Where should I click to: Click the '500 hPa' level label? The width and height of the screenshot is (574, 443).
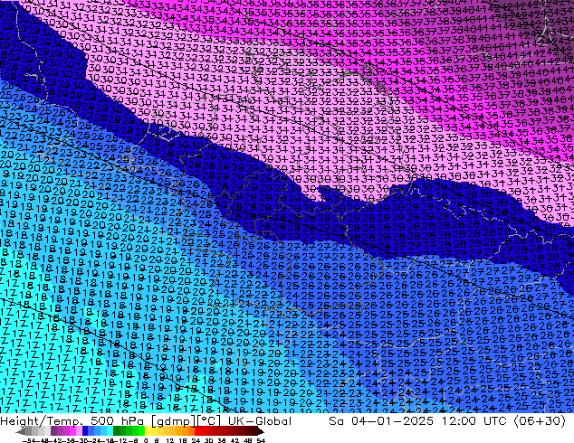(x=117, y=421)
